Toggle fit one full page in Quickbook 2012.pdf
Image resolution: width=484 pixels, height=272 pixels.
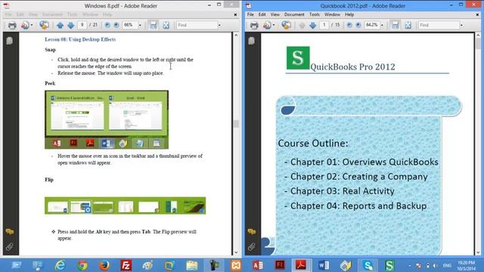408,25
